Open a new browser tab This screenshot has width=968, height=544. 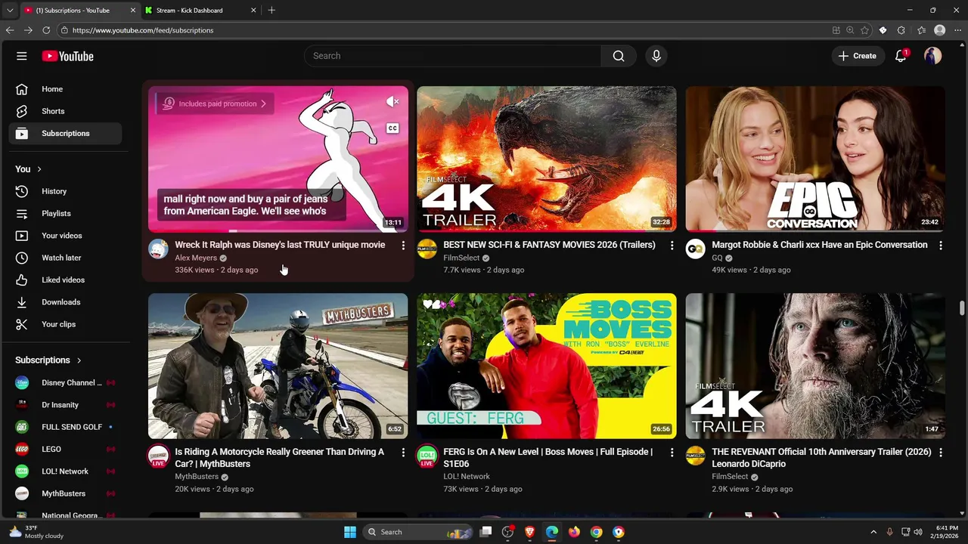coord(271,11)
